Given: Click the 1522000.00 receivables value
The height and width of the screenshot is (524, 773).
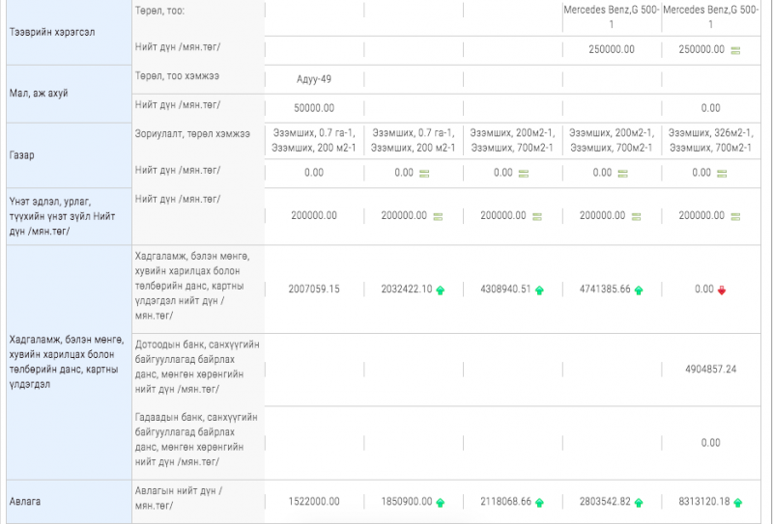Looking at the screenshot, I should tap(314, 502).
